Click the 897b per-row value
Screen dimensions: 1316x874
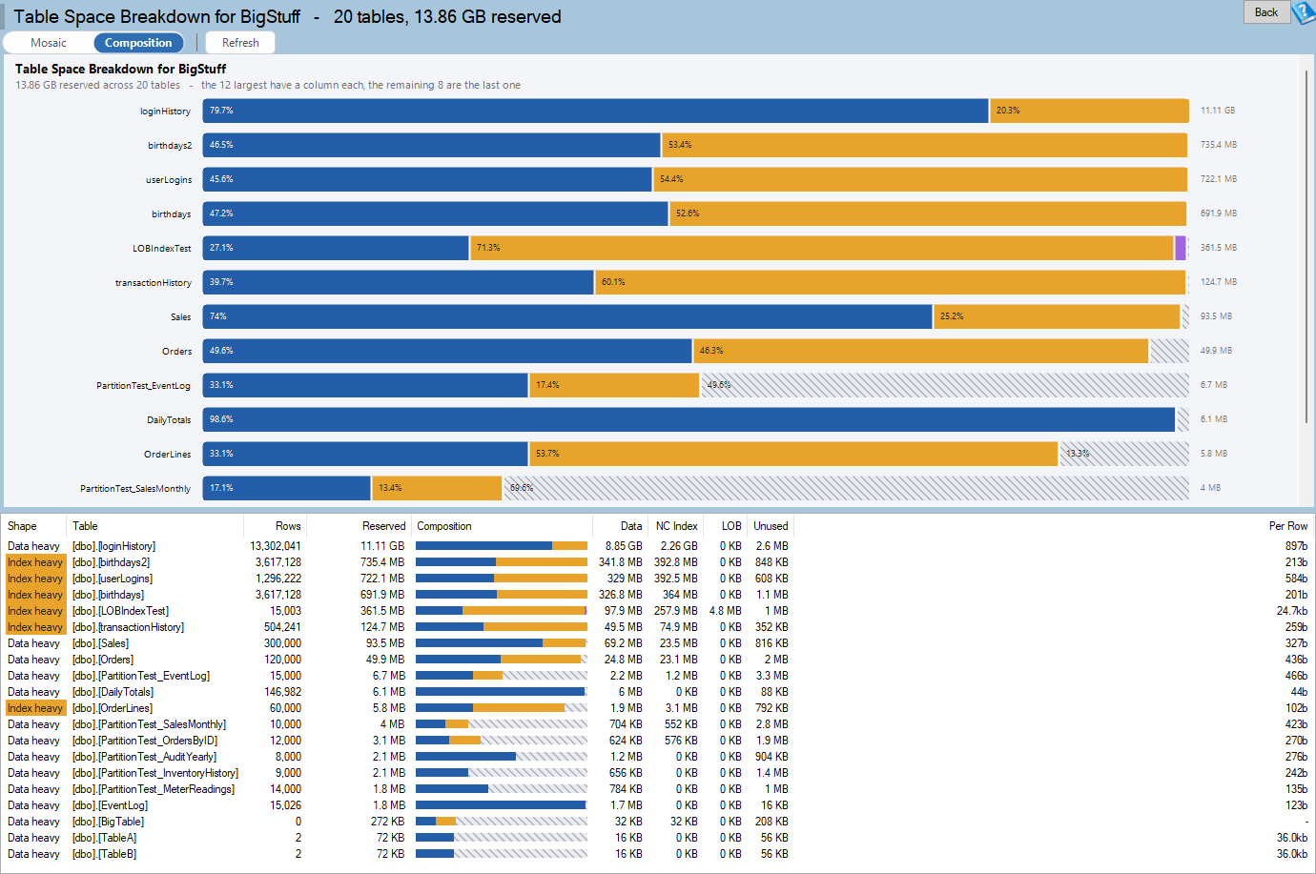point(1296,546)
